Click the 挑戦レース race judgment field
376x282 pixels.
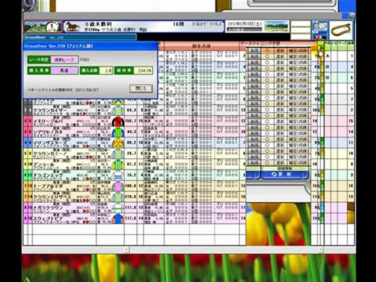pos(65,60)
